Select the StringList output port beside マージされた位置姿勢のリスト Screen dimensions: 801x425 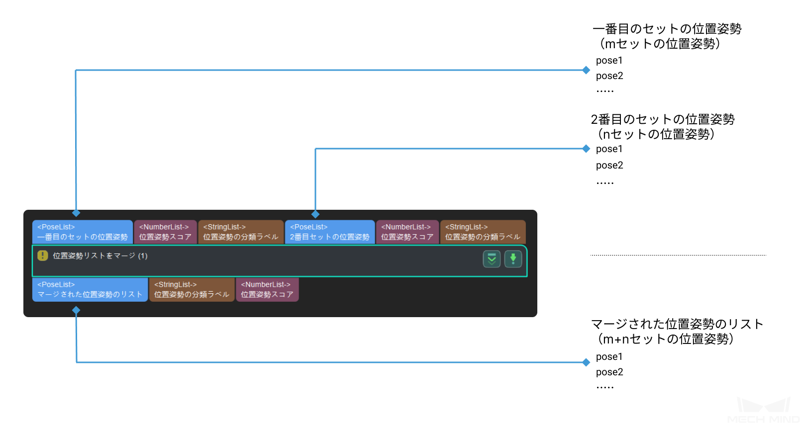tap(192, 290)
